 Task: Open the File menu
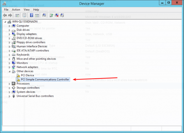pyautogui.click(x=6, y=9)
